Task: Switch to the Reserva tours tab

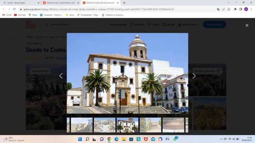Action: tap(60, 3)
